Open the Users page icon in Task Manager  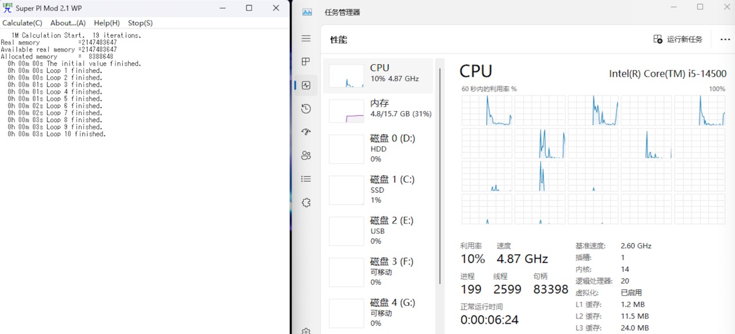coord(306,156)
